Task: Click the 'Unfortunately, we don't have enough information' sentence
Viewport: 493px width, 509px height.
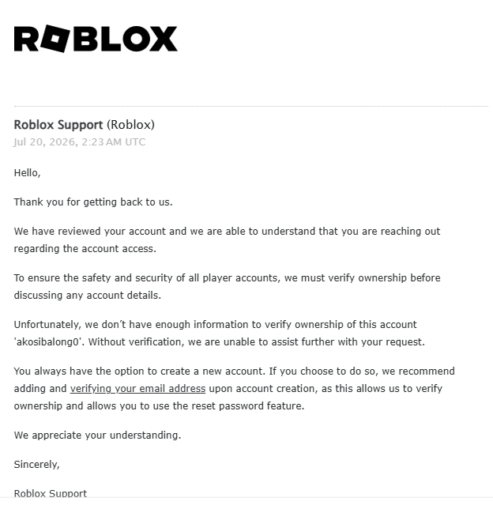Action: (215, 325)
